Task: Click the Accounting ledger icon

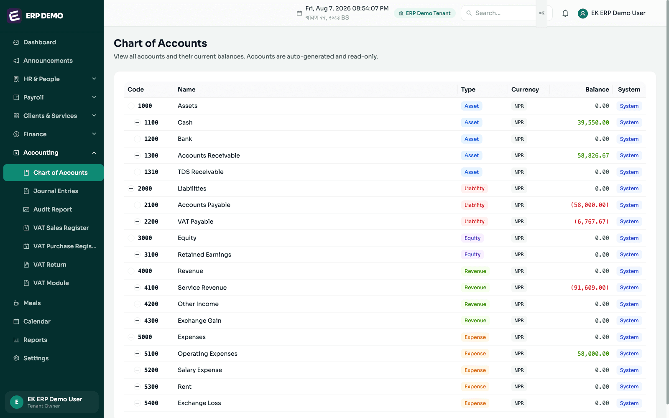Action: [16, 153]
